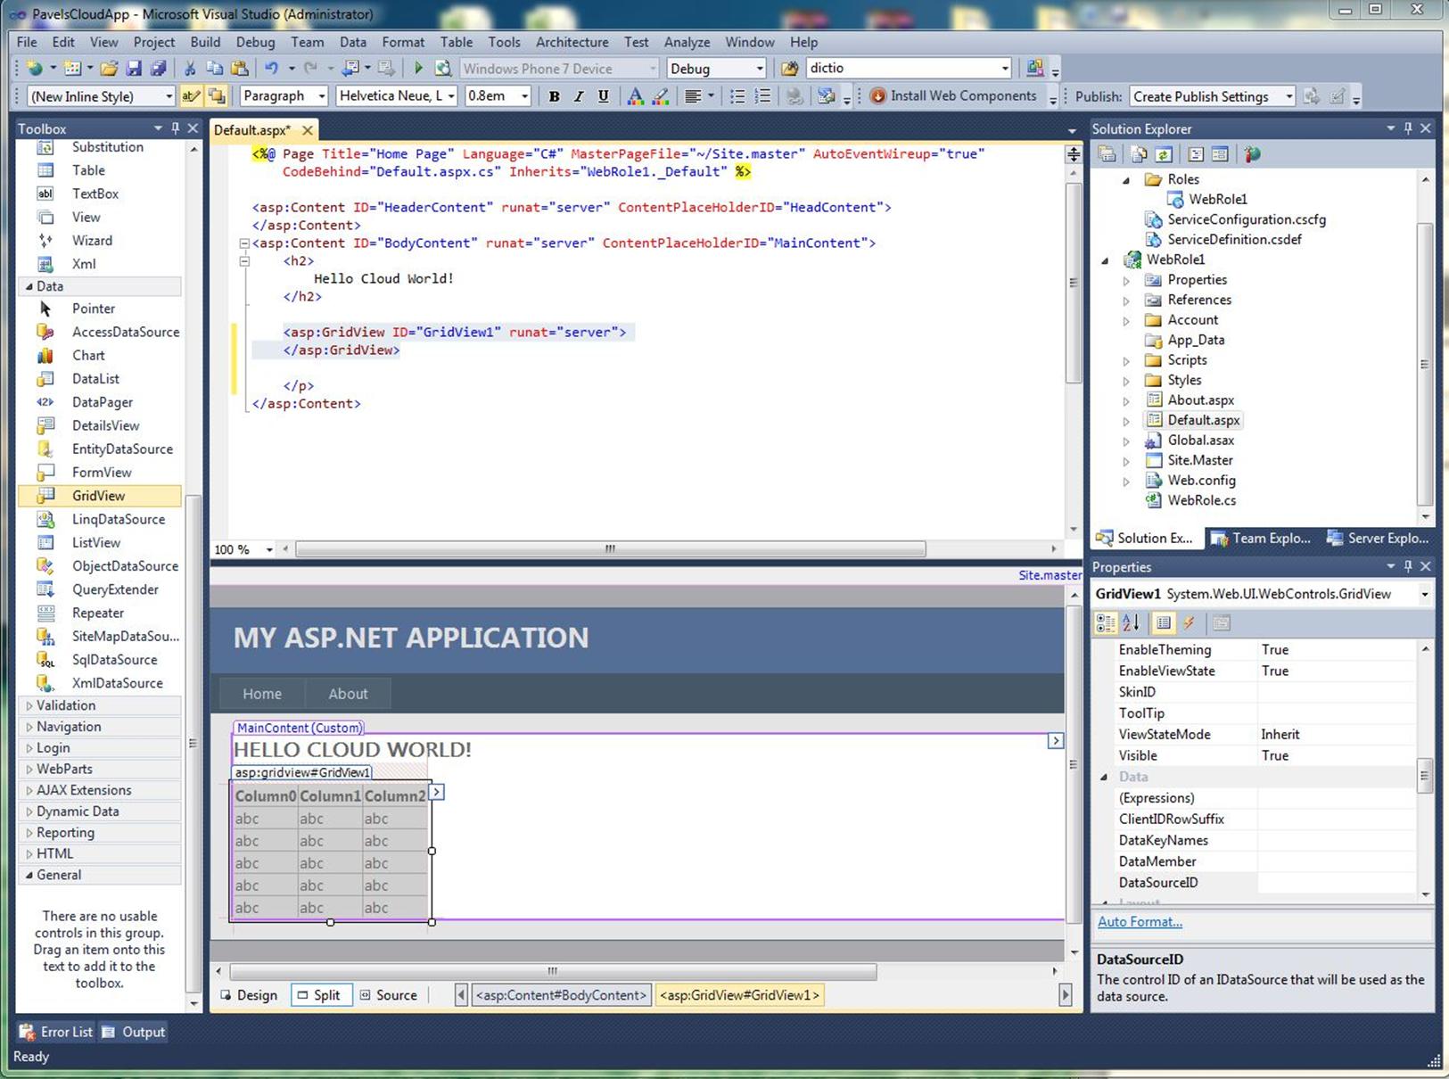The image size is (1449, 1079).
Task: Collapse the Roles folder in Solution Explorer
Action: coord(1126,179)
